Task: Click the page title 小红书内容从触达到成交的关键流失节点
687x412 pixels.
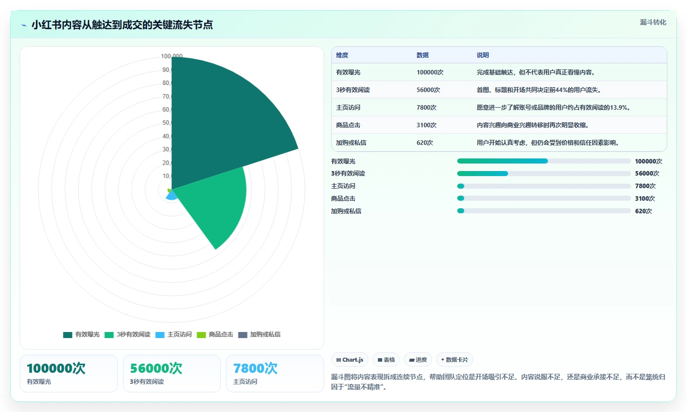Action: [122, 25]
